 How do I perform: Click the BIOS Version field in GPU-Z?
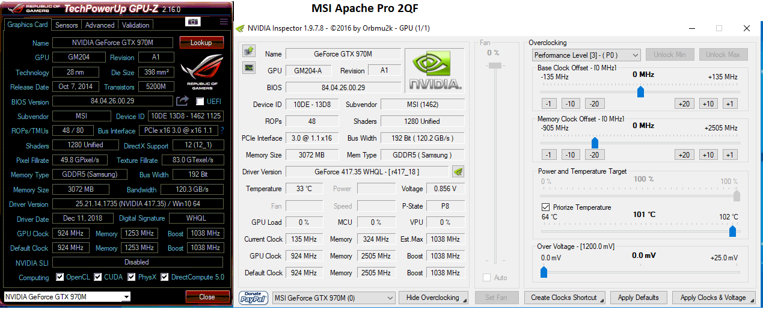point(112,101)
